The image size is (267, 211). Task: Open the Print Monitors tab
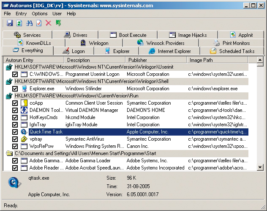(232, 43)
